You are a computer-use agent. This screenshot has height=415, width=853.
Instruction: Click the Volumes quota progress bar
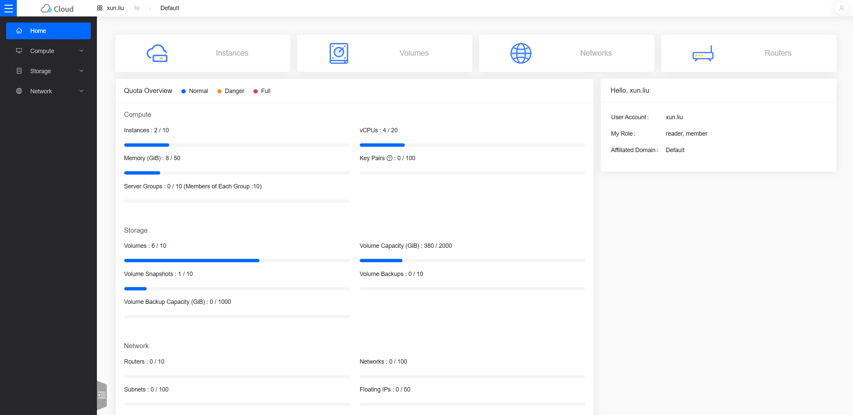pos(237,261)
